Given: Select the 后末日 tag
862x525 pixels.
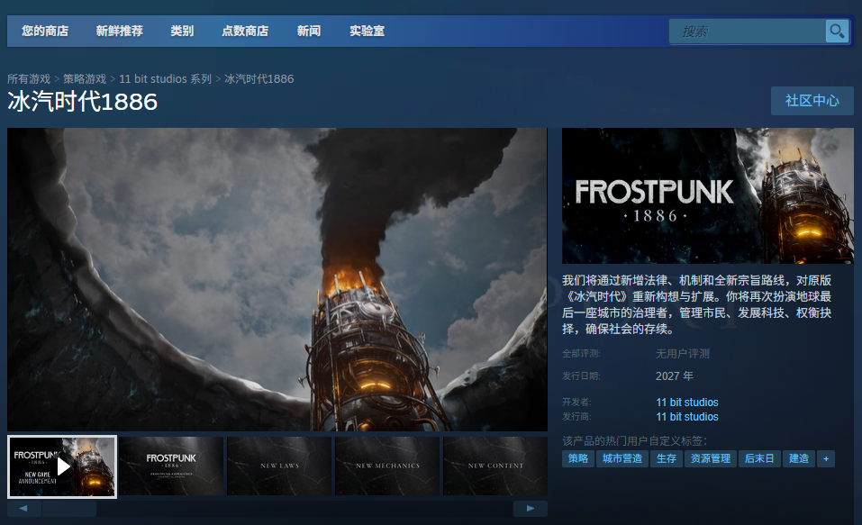Looking at the screenshot, I should pyautogui.click(x=759, y=458).
